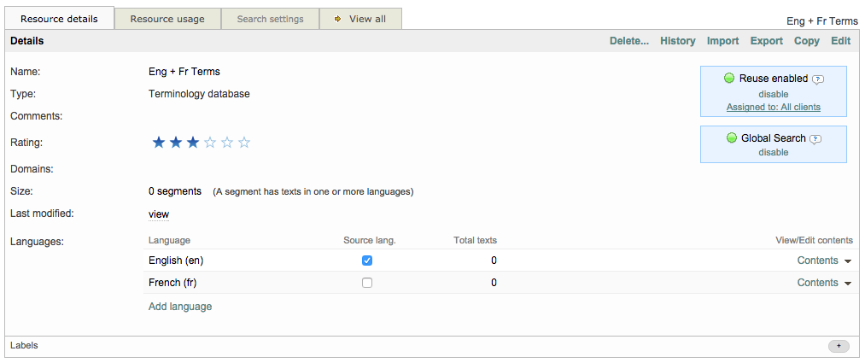Switch to Resource usage tab
865x363 pixels.
pos(167,19)
